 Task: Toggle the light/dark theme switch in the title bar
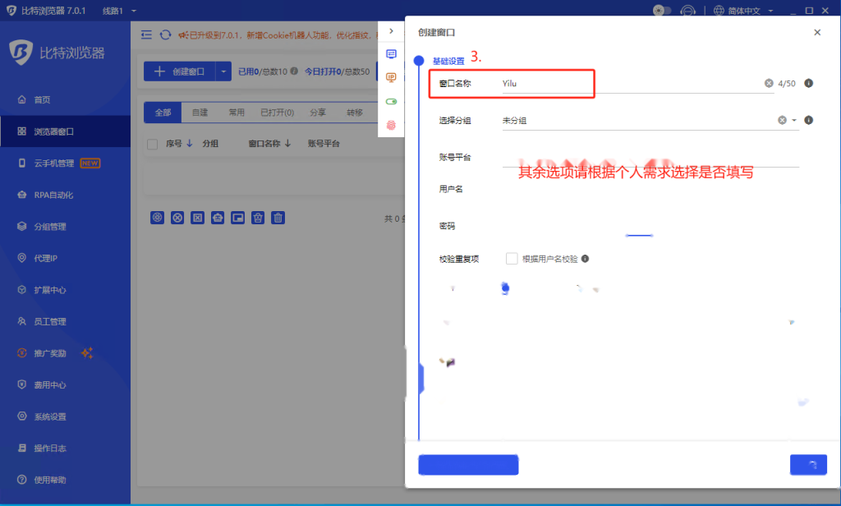tap(662, 10)
